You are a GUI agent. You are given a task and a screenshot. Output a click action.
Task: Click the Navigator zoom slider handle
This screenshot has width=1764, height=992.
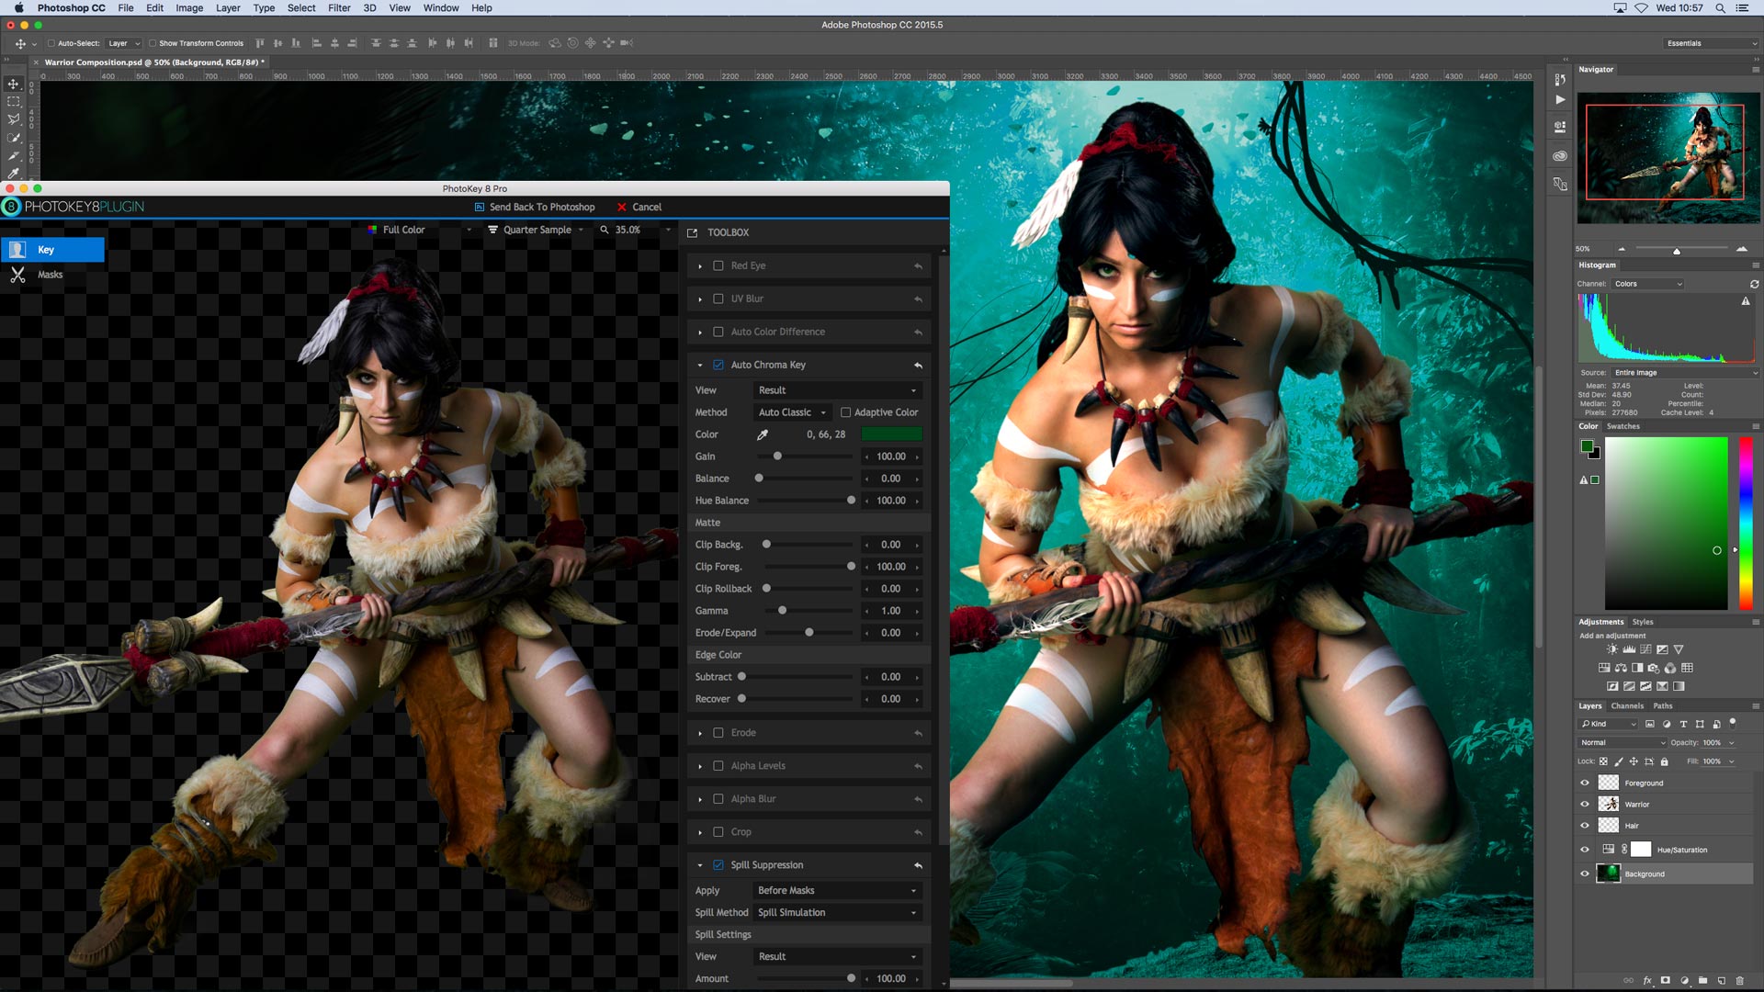(1677, 251)
